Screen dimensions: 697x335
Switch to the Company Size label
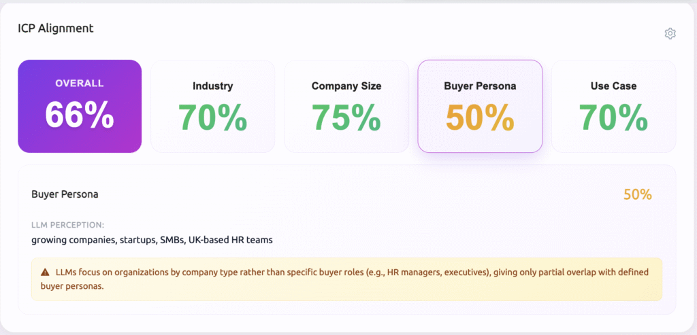(346, 86)
